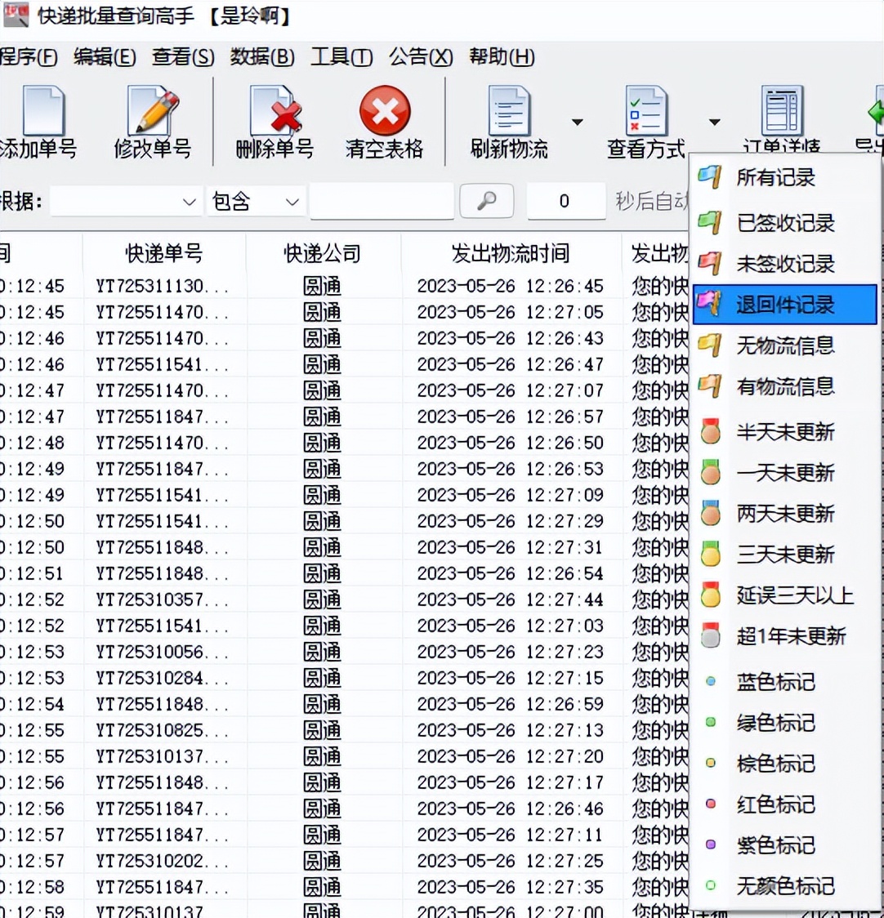The image size is (884, 918).
Task: Click the search keyword input field
Action: [382, 201]
